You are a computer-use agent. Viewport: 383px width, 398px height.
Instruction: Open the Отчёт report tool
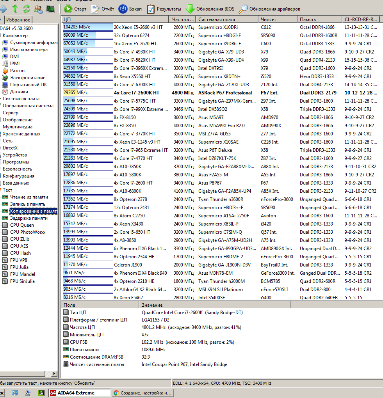103,9
